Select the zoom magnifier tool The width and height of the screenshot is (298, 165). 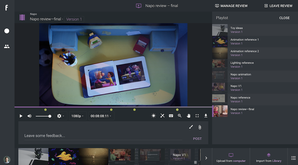click(x=180, y=116)
